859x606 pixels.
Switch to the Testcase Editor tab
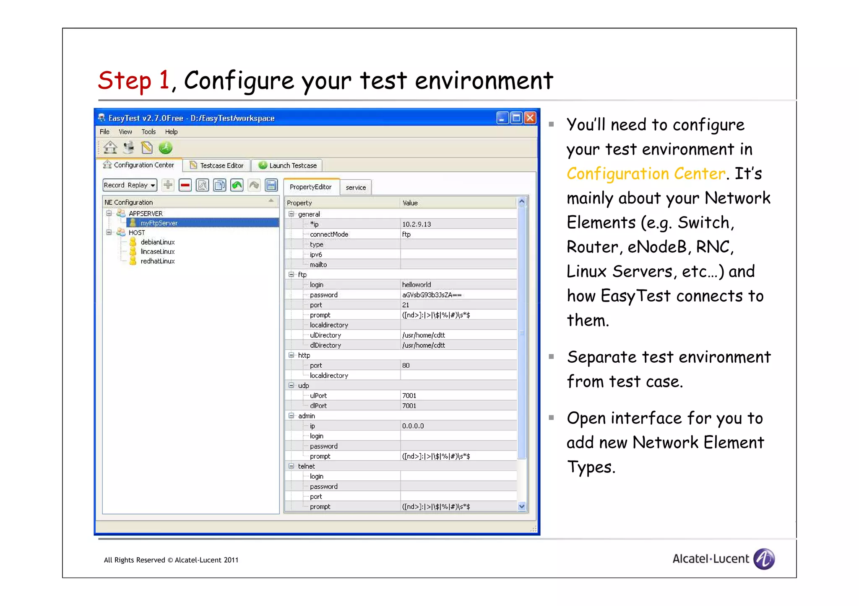[217, 165]
